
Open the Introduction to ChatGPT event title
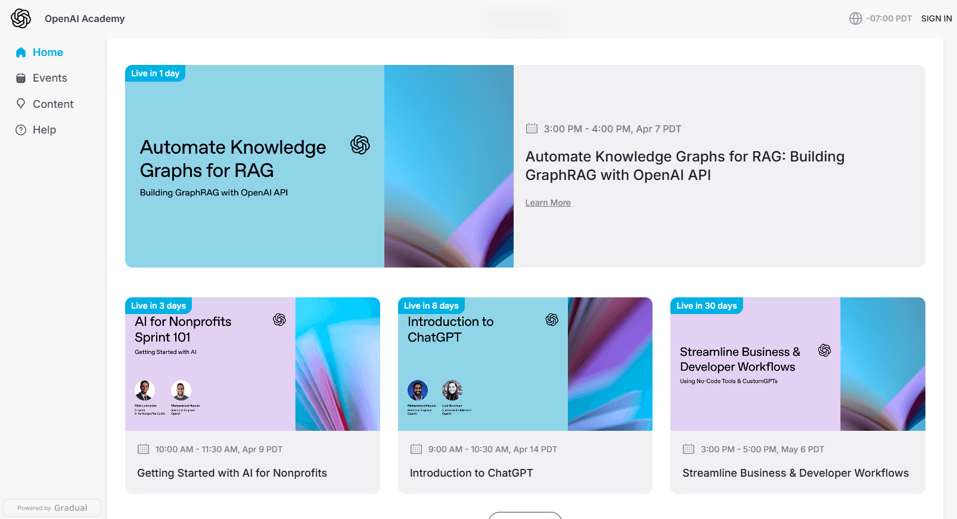[471, 473]
